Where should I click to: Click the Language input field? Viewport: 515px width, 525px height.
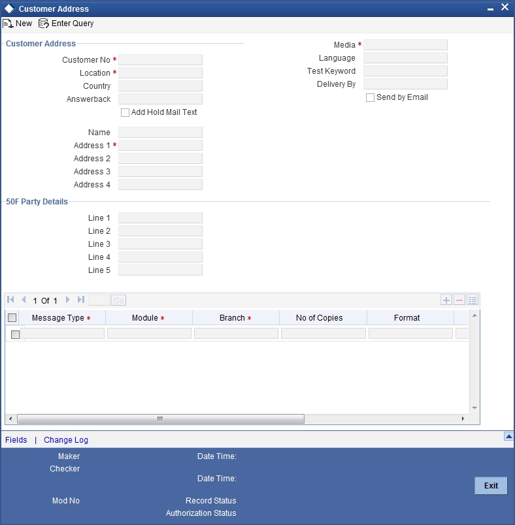[x=405, y=58]
